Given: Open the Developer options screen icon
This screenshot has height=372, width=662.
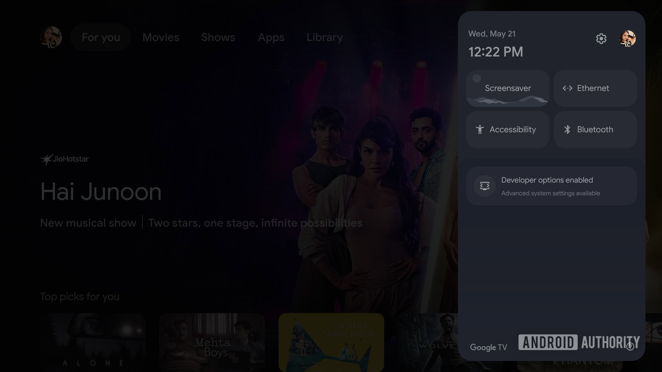Looking at the screenshot, I should [484, 186].
